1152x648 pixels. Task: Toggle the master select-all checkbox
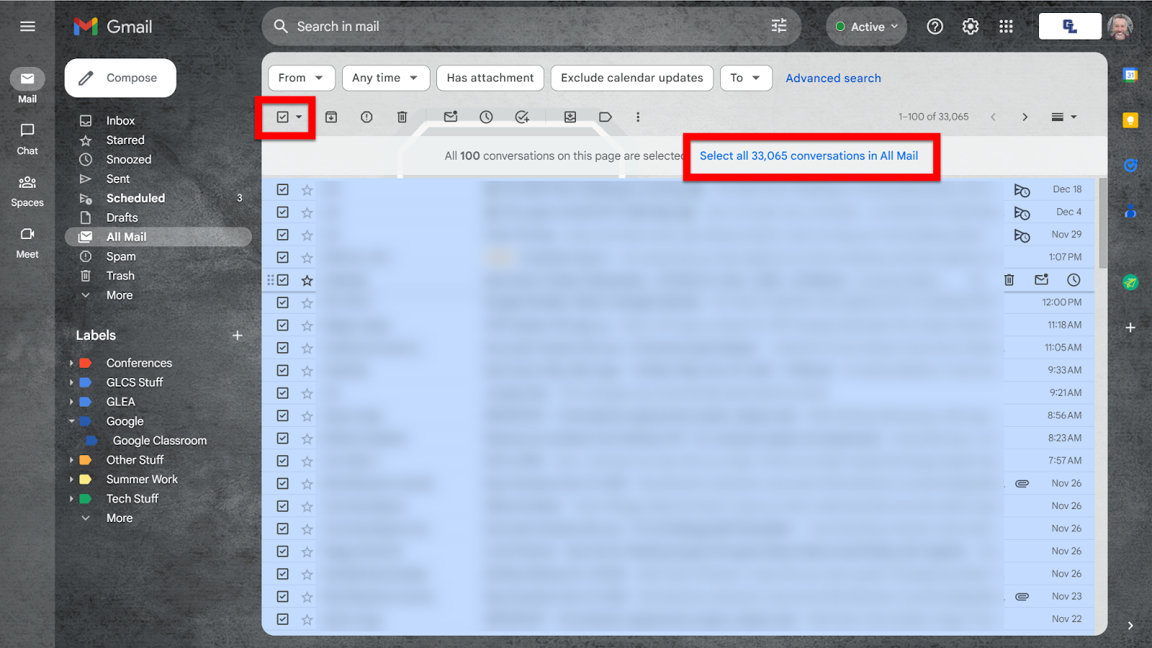coord(283,117)
